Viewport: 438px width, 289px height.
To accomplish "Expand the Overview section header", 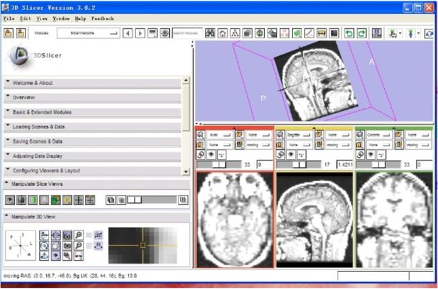I will click(92, 98).
